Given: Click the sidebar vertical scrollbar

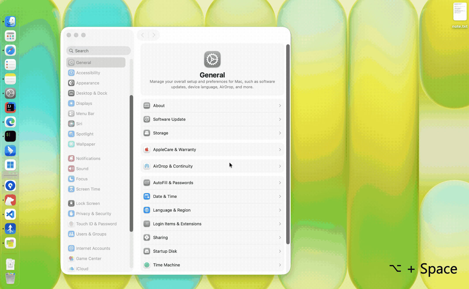Looking at the screenshot, I should [131, 163].
